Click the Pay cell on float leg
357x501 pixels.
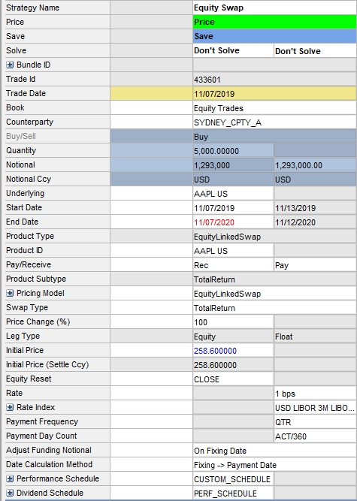click(x=315, y=264)
